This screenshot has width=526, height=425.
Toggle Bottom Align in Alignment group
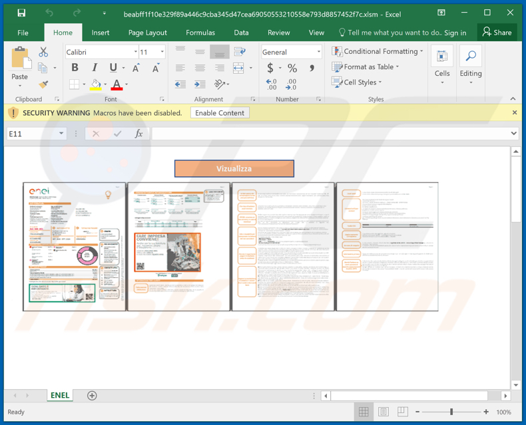(x=220, y=52)
